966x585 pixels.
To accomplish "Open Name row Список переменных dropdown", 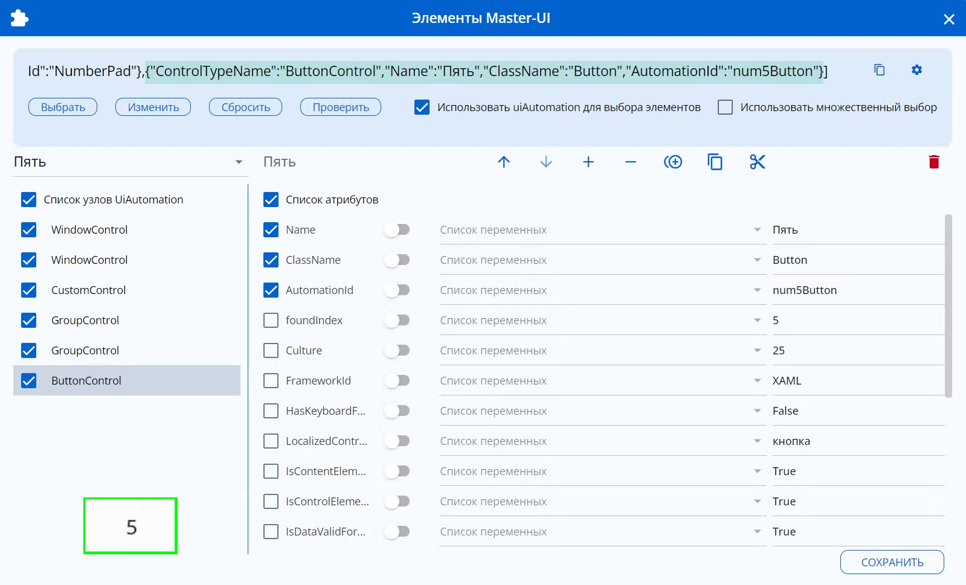I will tap(602, 230).
